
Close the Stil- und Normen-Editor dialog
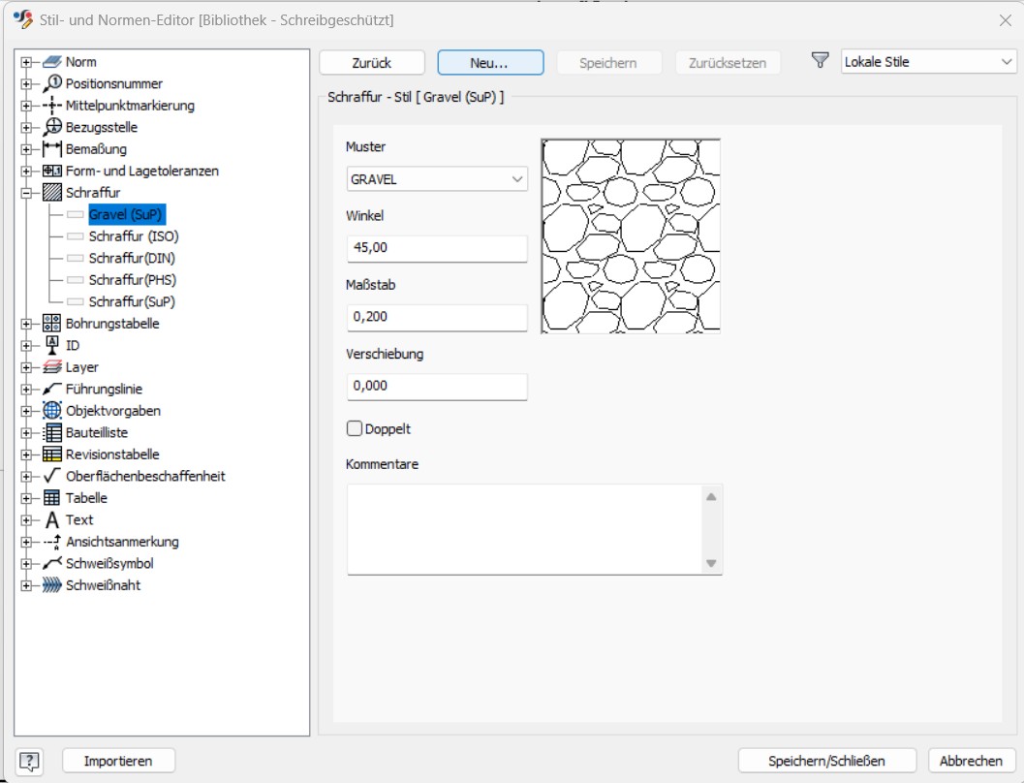[x=1005, y=20]
